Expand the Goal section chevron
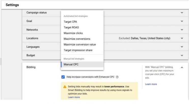The height and width of the screenshot is (104, 192). coord(182,21)
